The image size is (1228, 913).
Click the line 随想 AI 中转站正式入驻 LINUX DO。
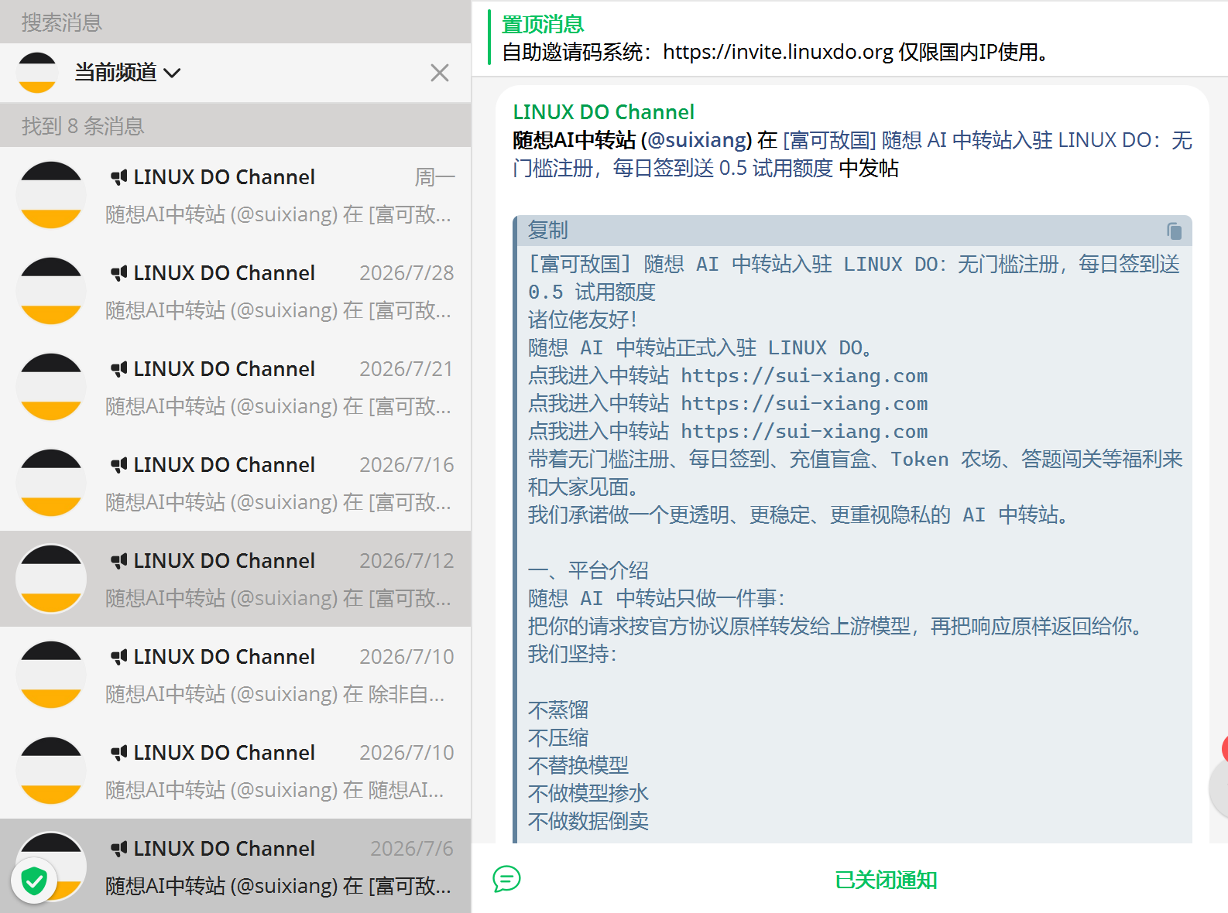pyautogui.click(x=701, y=348)
